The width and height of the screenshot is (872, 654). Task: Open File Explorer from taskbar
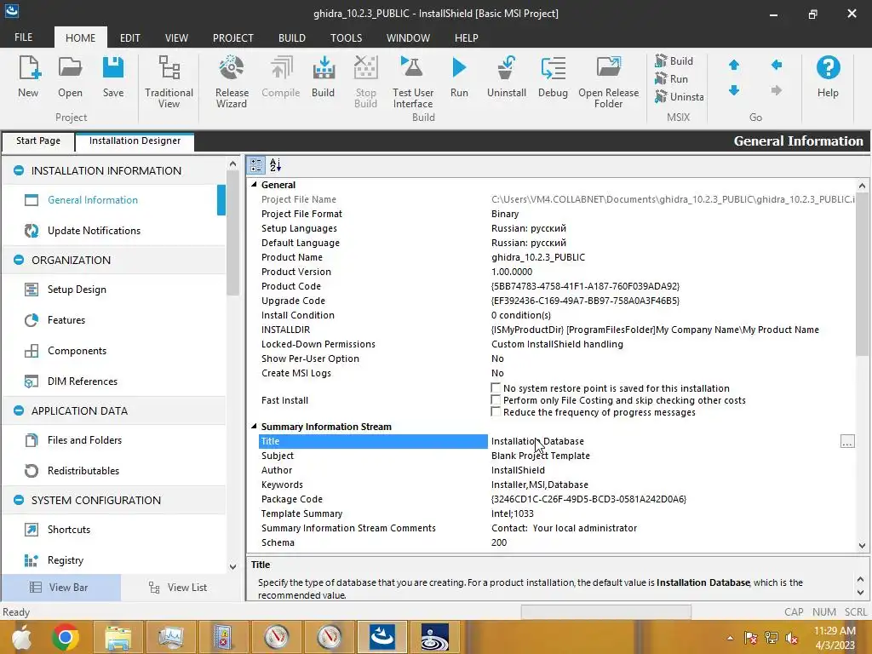tap(118, 637)
